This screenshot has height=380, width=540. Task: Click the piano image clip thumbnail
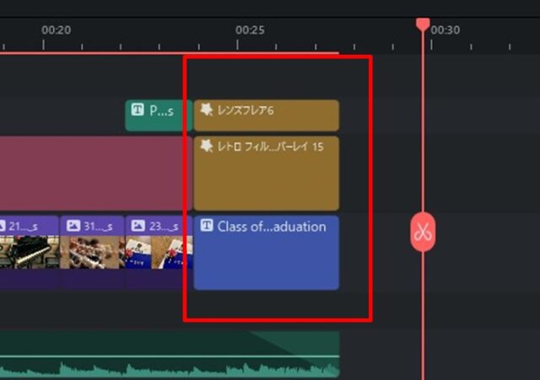(x=27, y=252)
